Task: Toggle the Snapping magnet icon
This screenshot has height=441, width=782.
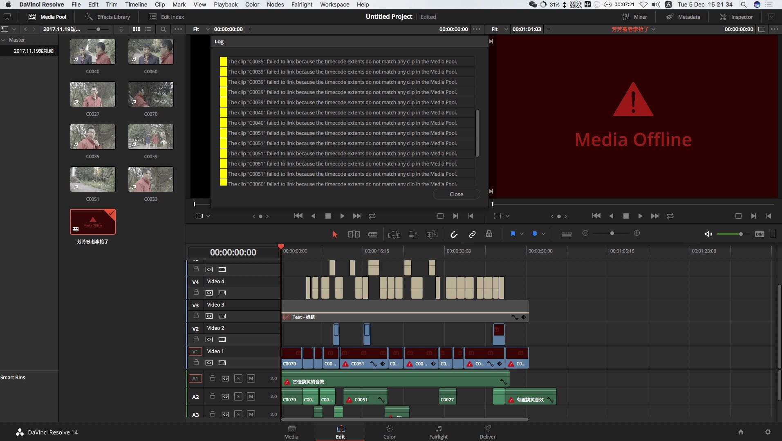Action: click(x=454, y=234)
